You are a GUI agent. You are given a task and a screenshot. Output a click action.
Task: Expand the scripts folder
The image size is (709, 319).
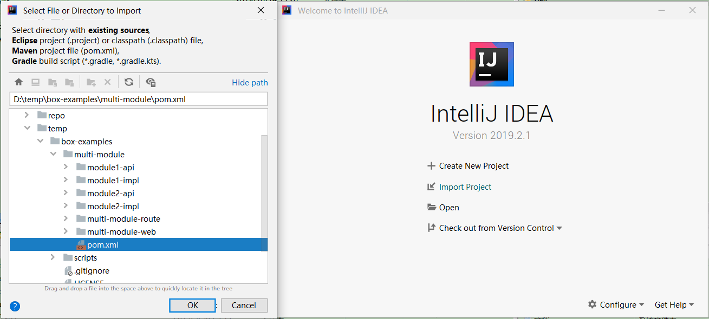click(x=53, y=258)
